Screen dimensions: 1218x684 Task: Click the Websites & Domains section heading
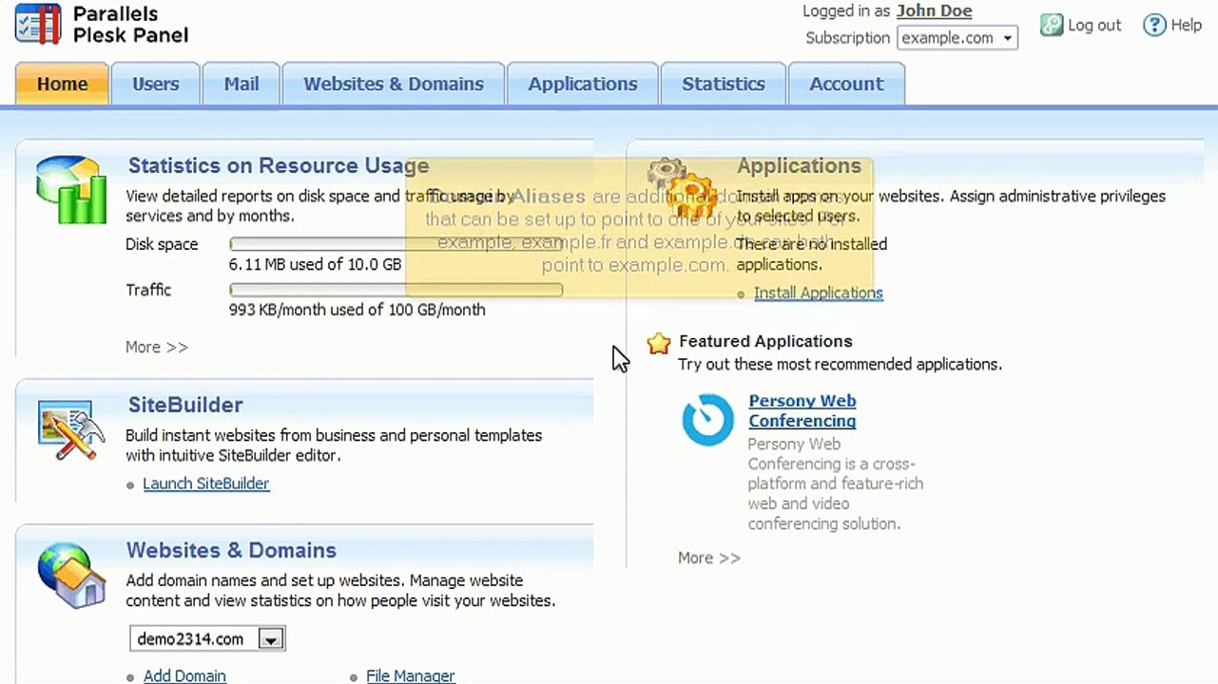tap(231, 550)
